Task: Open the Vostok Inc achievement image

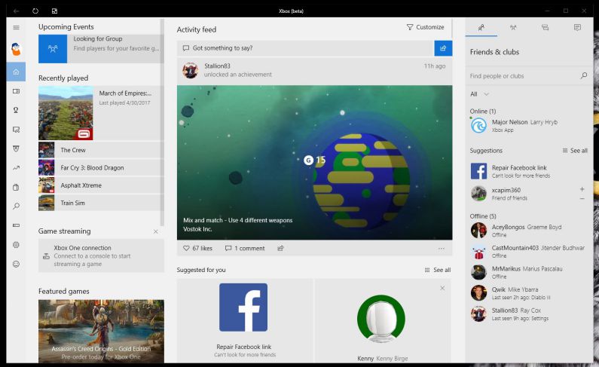Action: pos(314,163)
